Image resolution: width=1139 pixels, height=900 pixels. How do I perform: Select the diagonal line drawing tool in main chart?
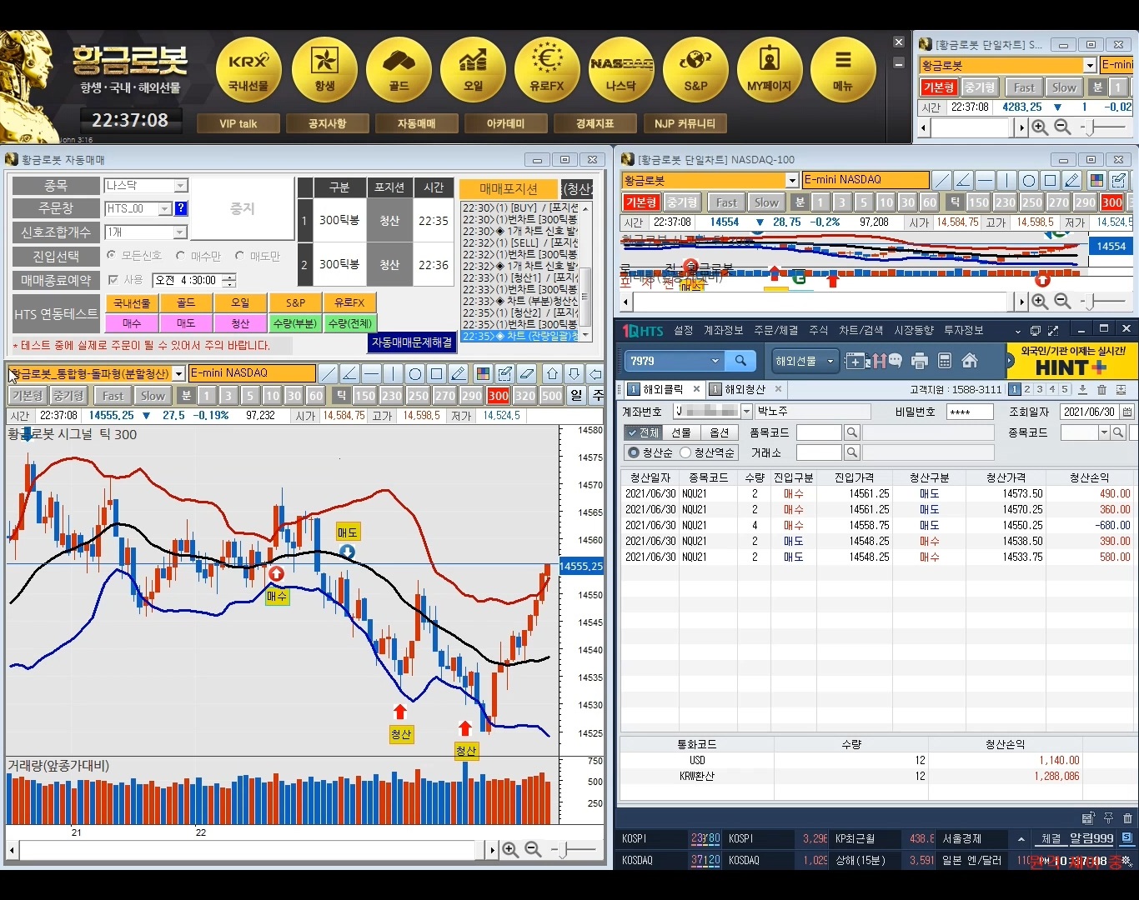(x=329, y=373)
